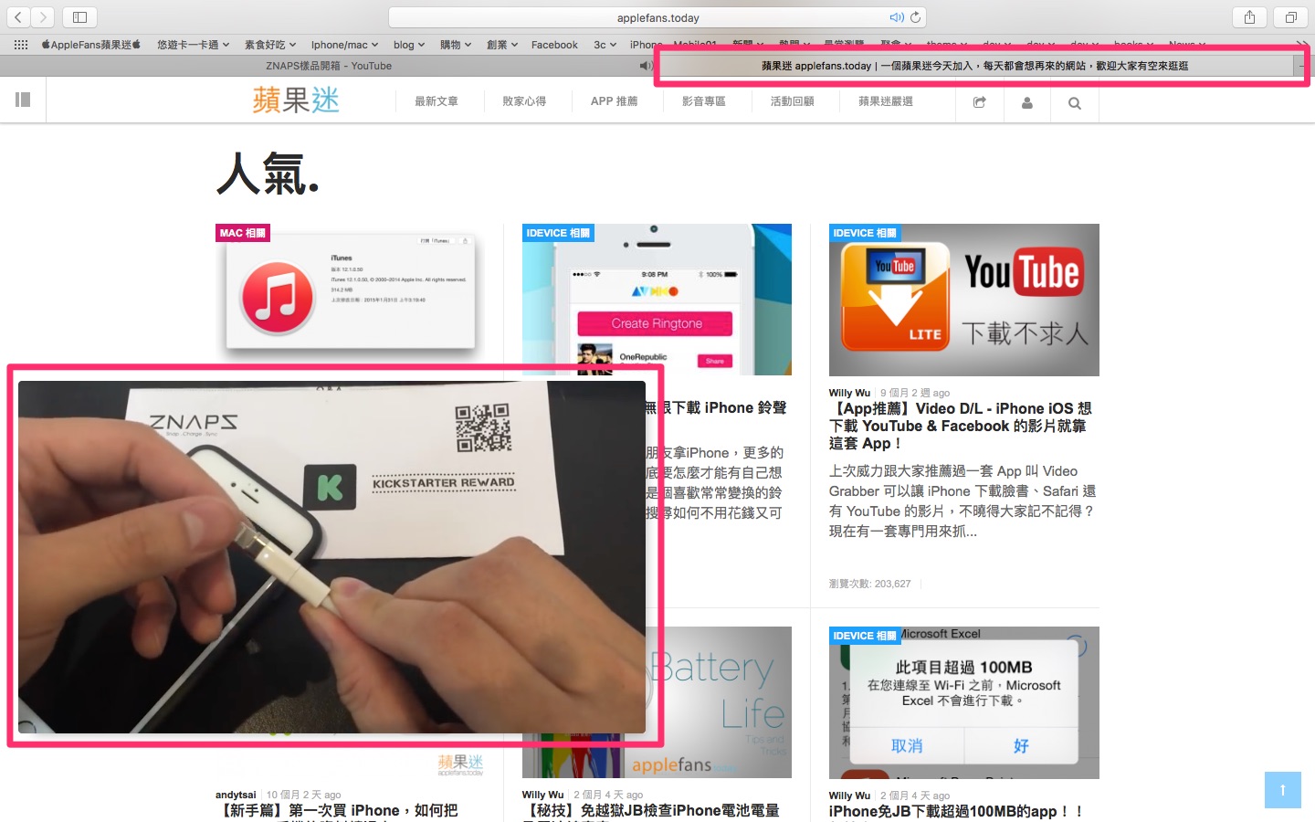Switch to the ZNAPS樣品開箱 - YouTube tab
The image size is (1315, 822).
[x=329, y=66]
